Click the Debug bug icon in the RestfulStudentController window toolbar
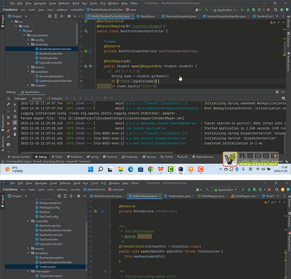The image size is (291, 279). click(248, 10)
